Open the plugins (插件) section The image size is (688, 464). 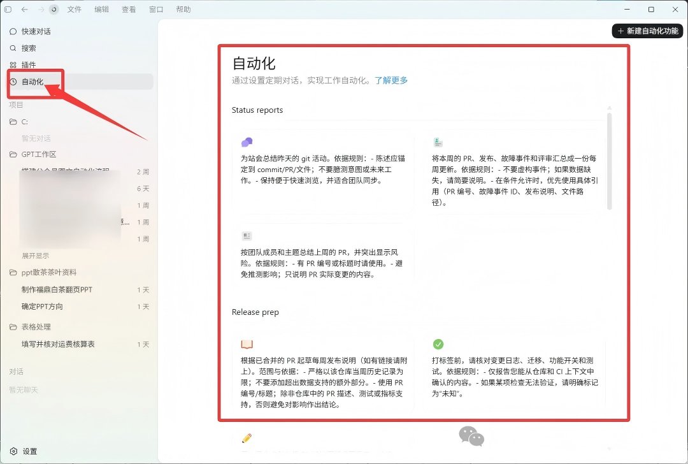point(24,65)
